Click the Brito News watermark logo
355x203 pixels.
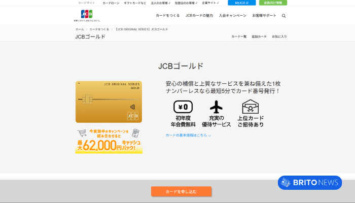click(309, 183)
